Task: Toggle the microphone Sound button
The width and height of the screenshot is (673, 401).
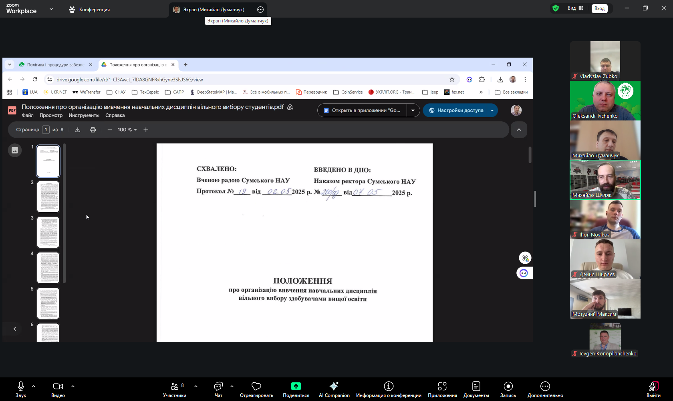Action: pos(21,386)
